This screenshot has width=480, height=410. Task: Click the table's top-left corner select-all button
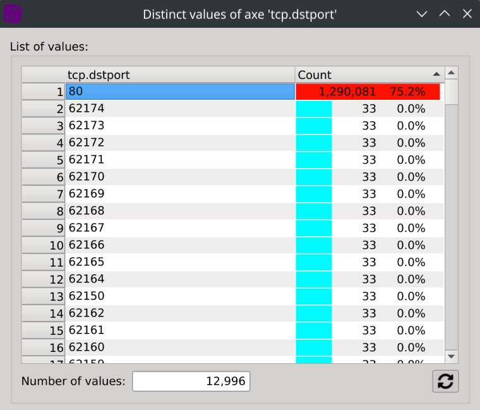[x=43, y=75]
